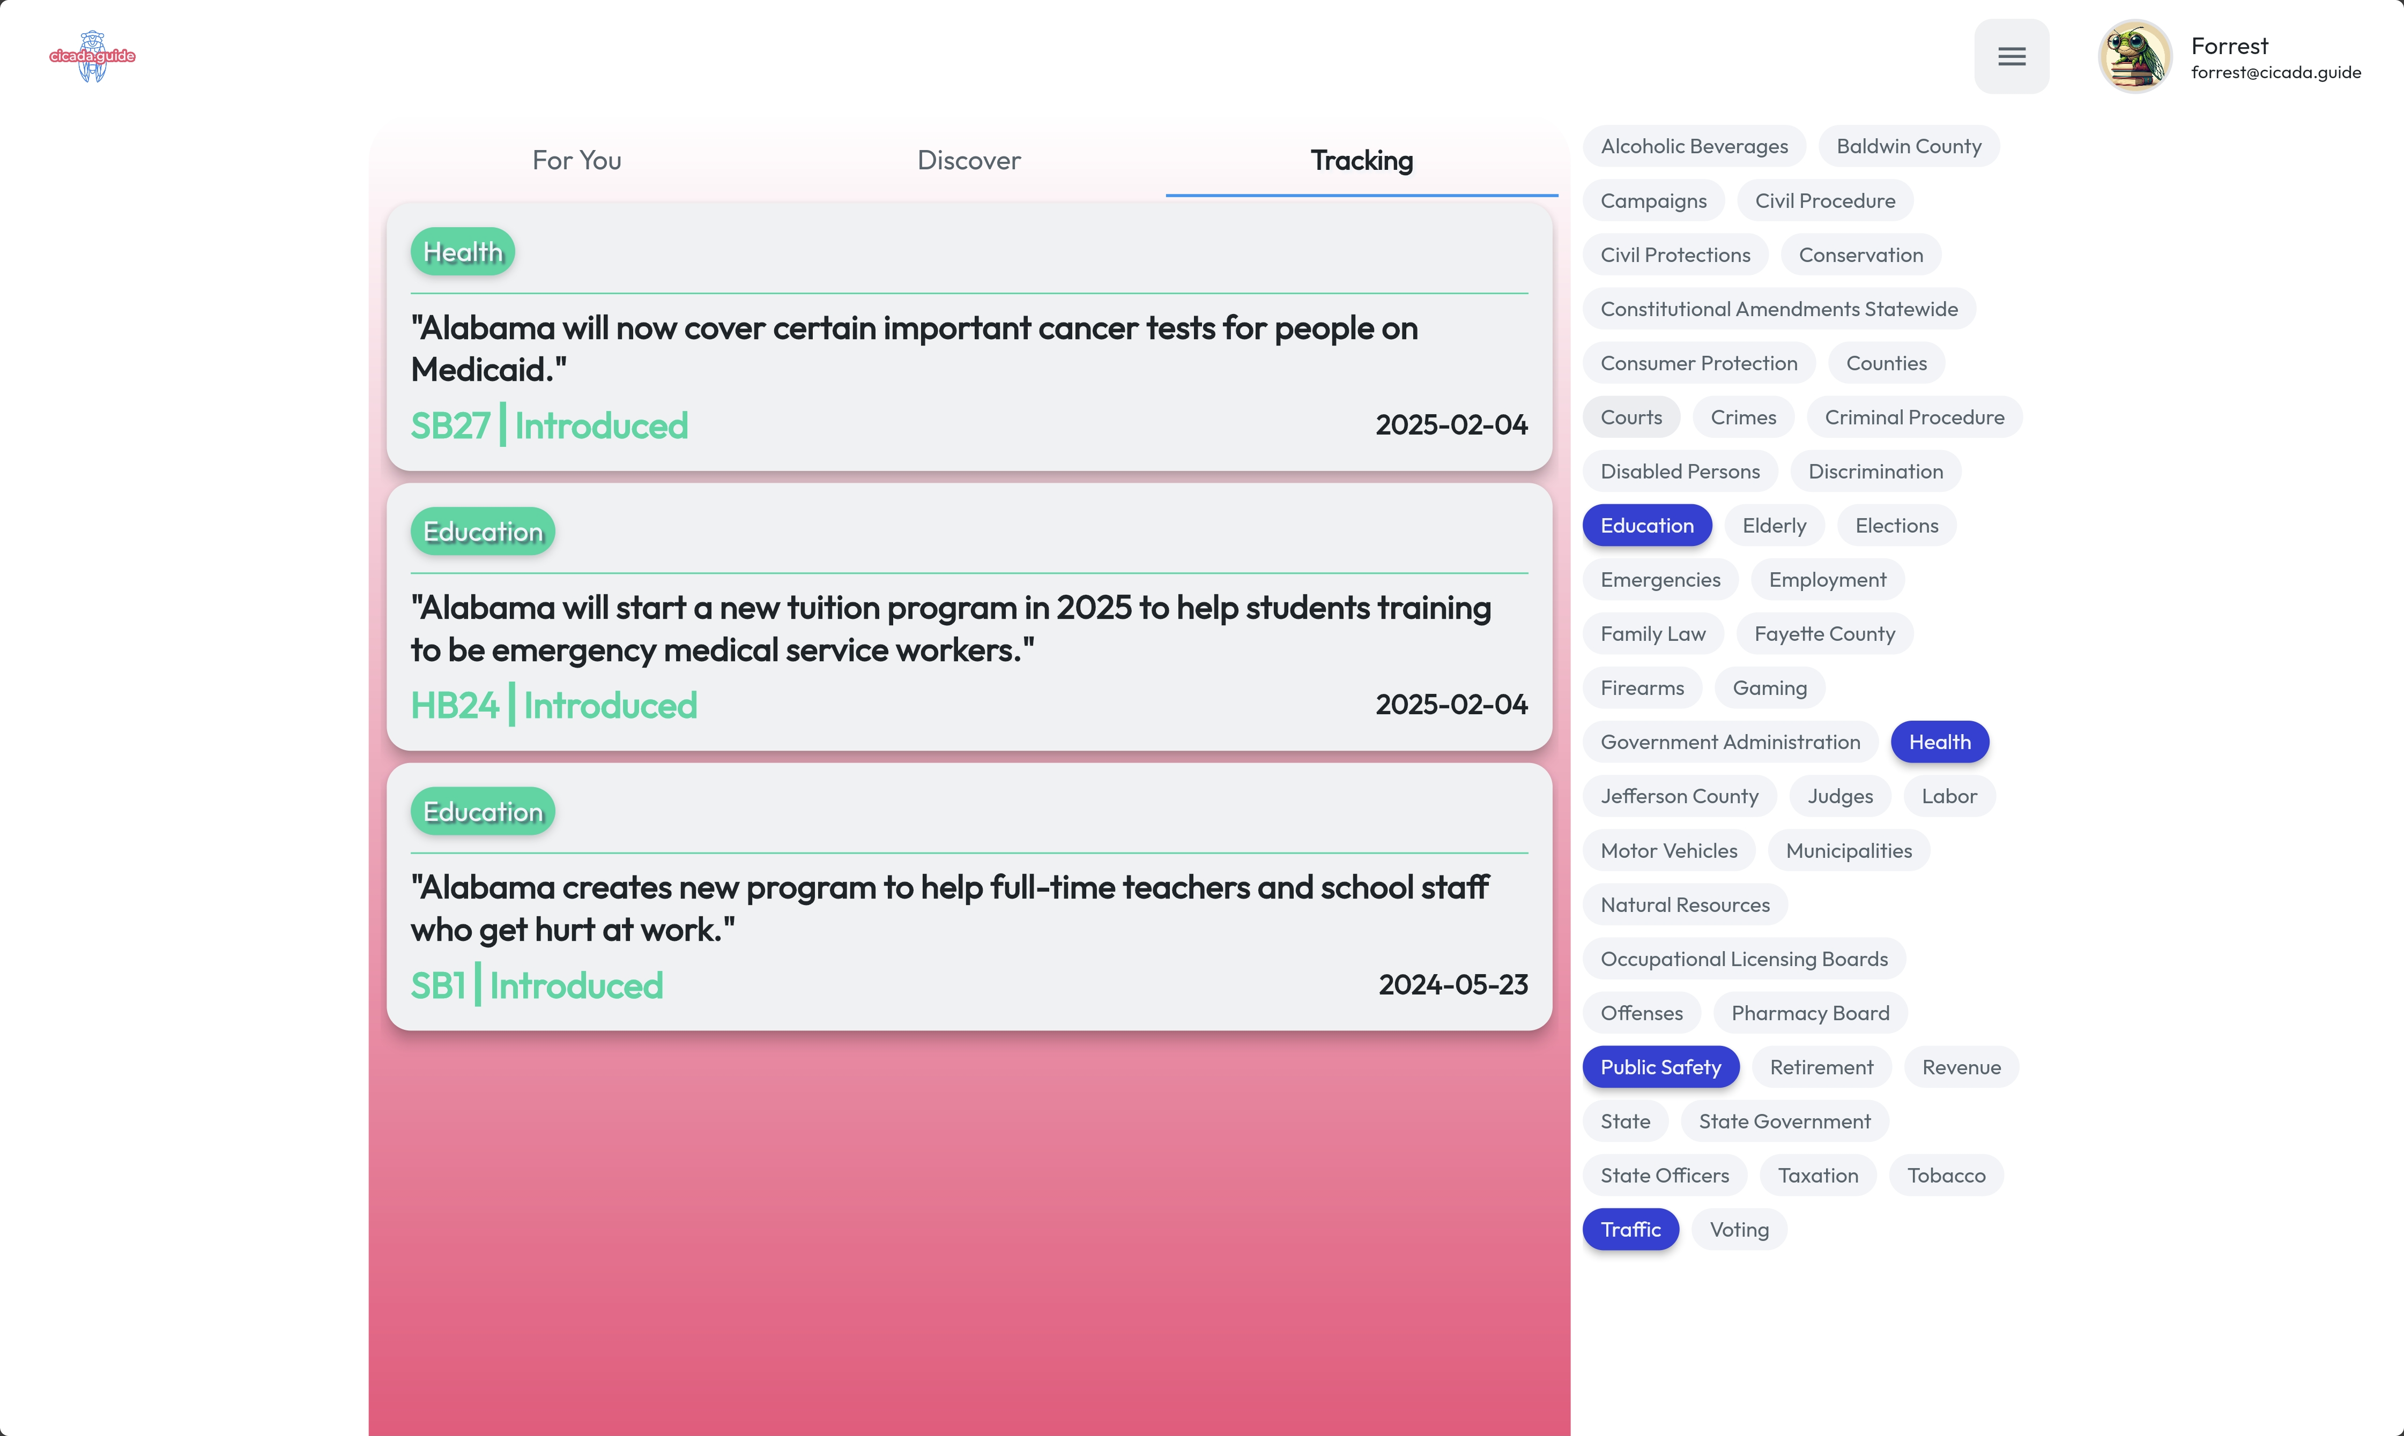Click the forrest@cicada.guide email text

[x=2275, y=72]
